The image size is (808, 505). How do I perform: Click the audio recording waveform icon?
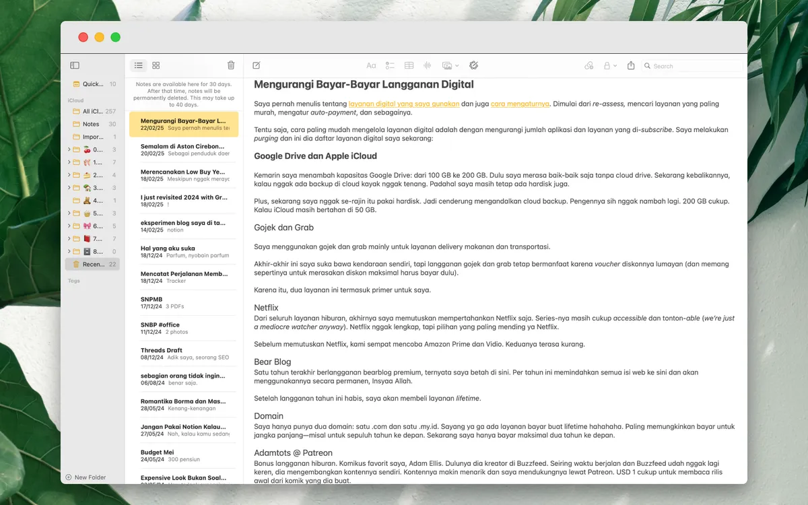coord(427,65)
